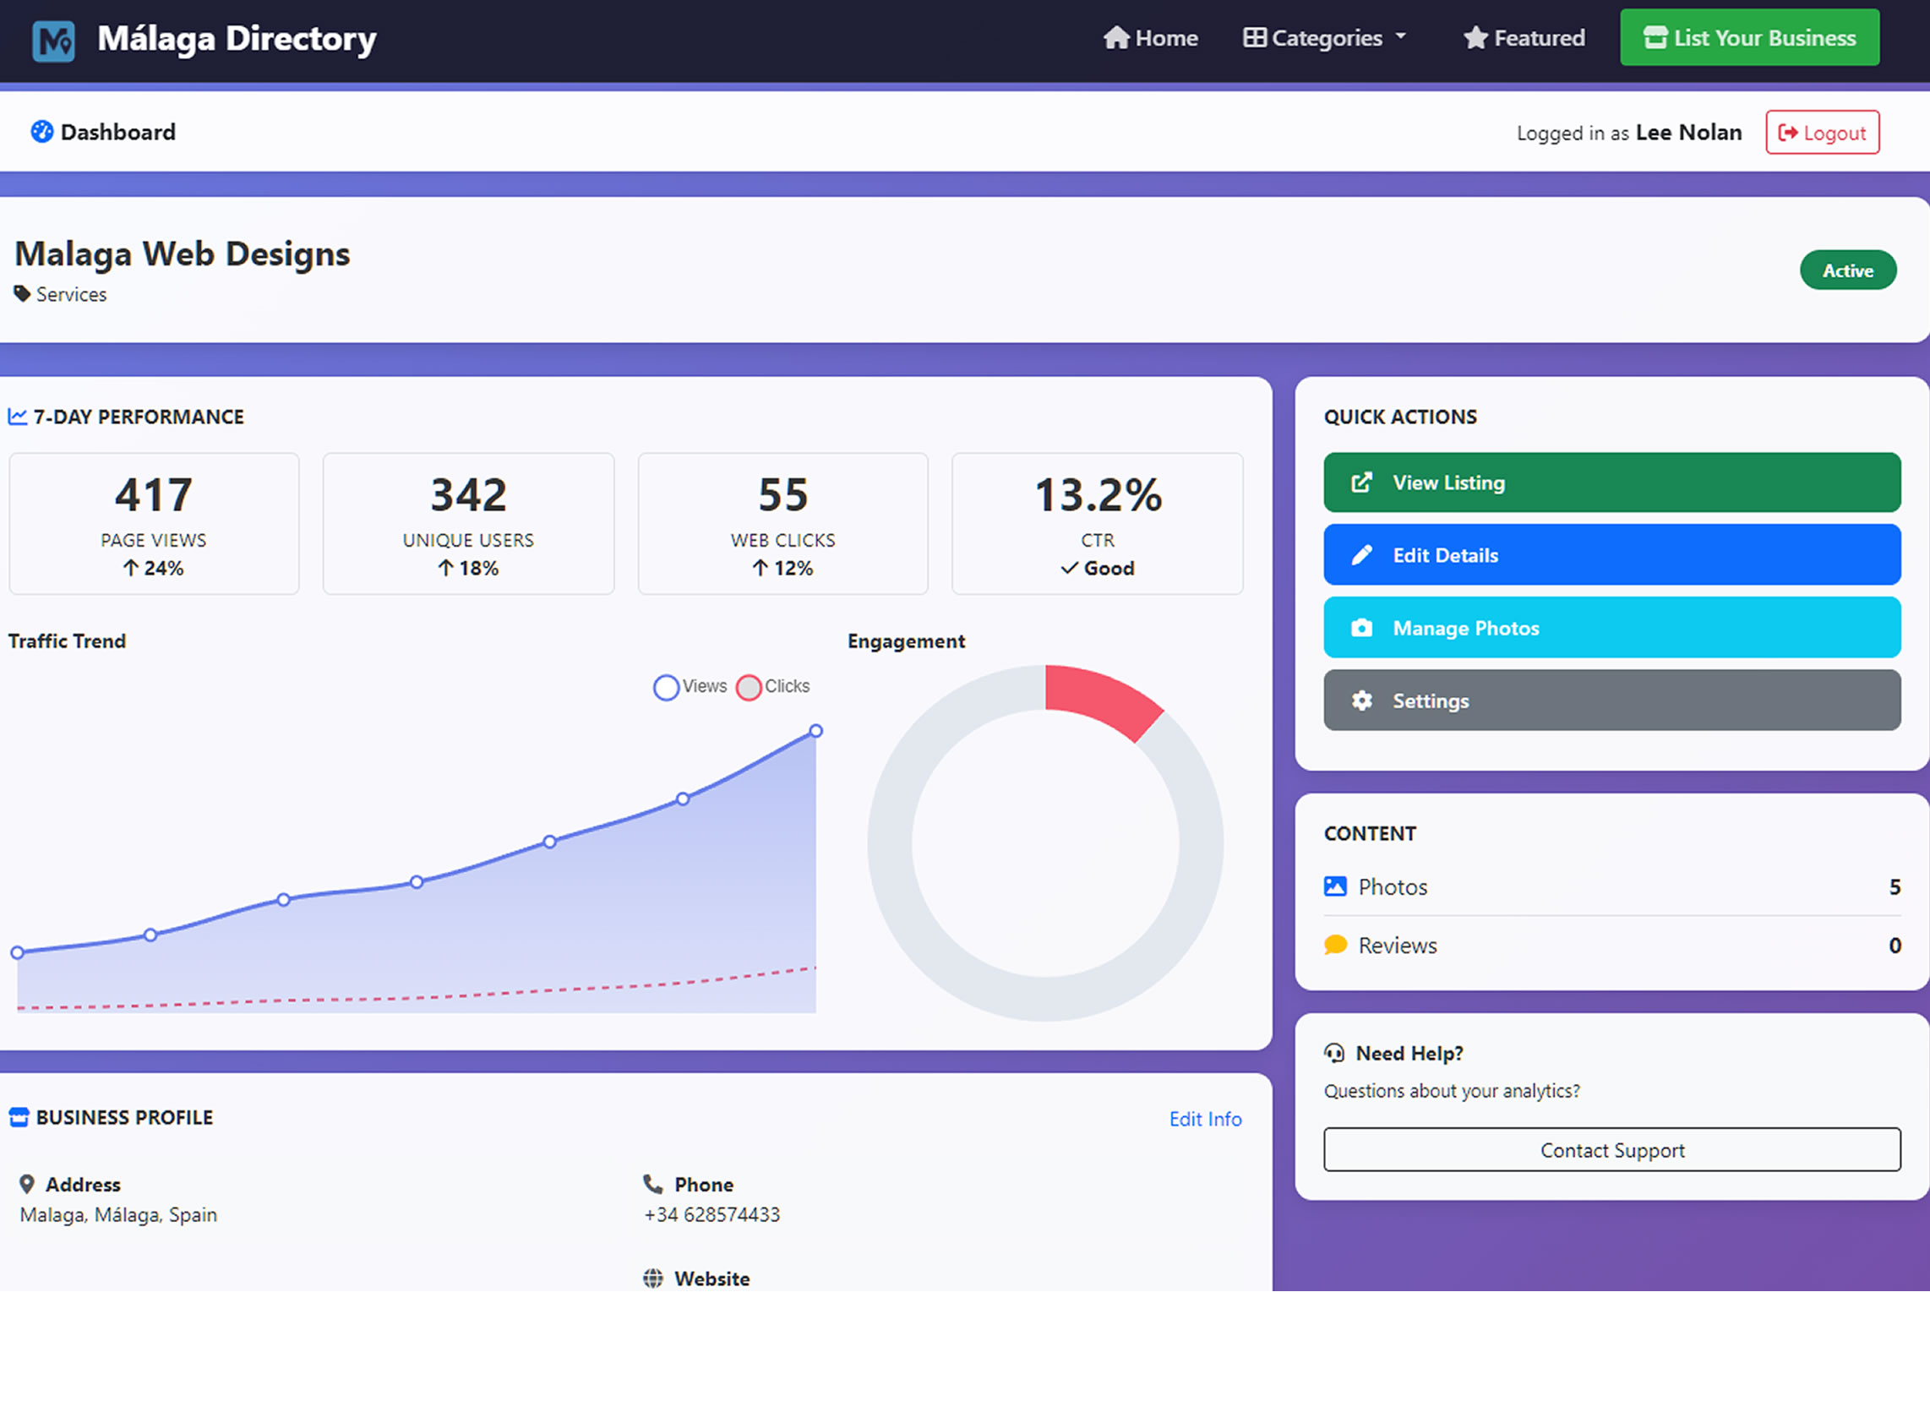Click the Website globe icon
Viewport: 1930px width, 1423px height.
click(654, 1279)
